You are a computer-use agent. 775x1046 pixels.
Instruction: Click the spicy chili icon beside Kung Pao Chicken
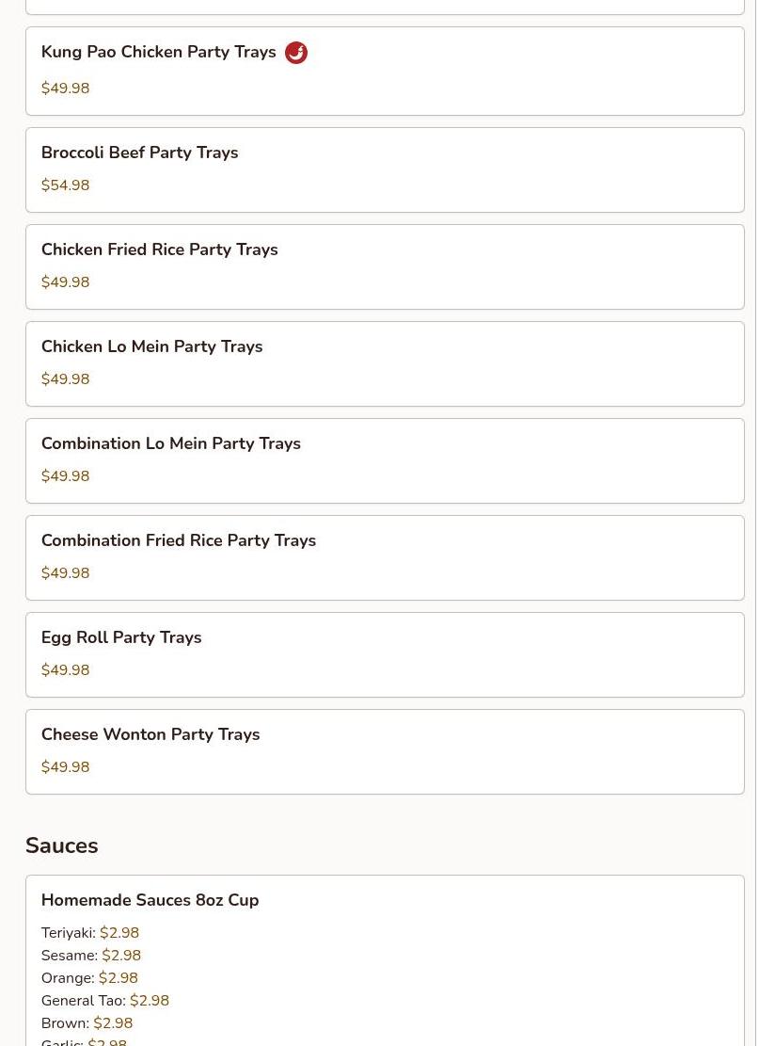tap(296, 53)
